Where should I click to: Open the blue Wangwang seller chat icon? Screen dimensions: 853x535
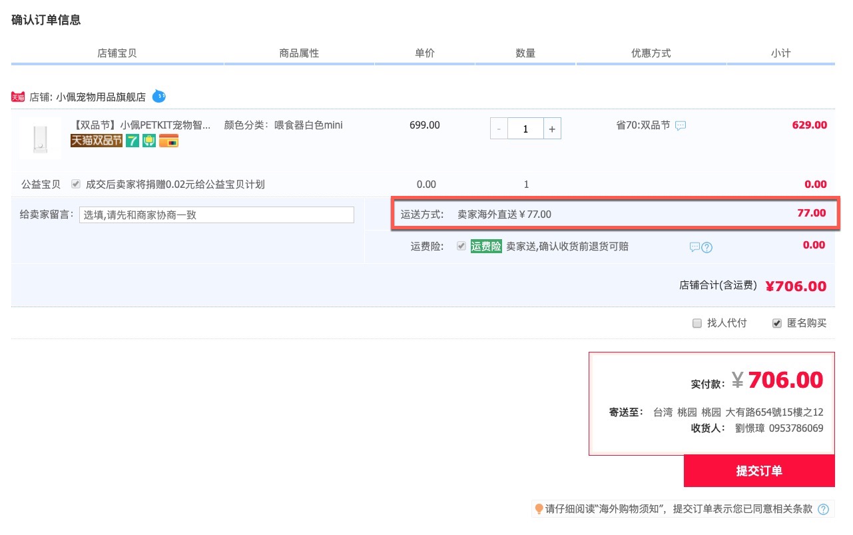(159, 96)
